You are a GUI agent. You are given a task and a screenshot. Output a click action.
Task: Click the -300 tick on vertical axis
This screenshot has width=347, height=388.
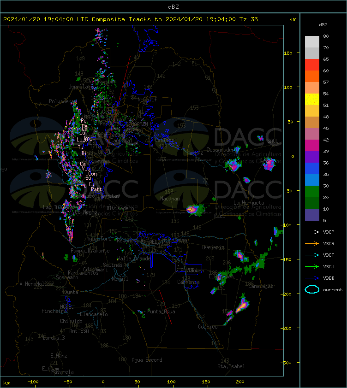287,363
